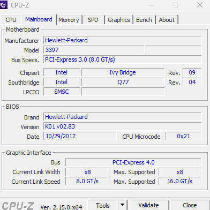Close the window with the X icon
Screen dimensions: 210x210
(x=200, y=5)
